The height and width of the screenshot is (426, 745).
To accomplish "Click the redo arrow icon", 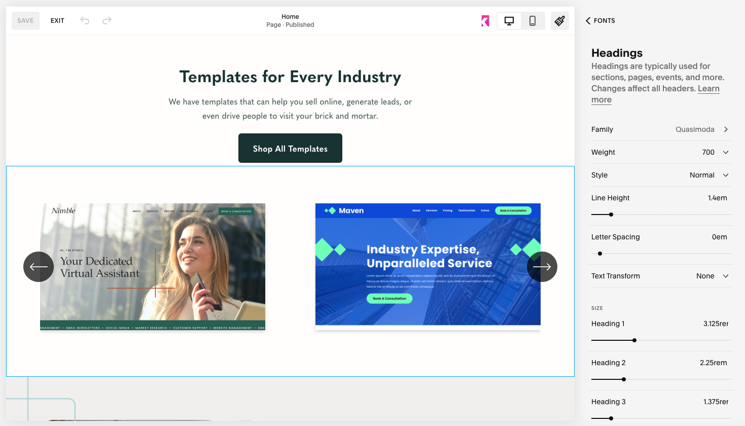I will pos(107,20).
